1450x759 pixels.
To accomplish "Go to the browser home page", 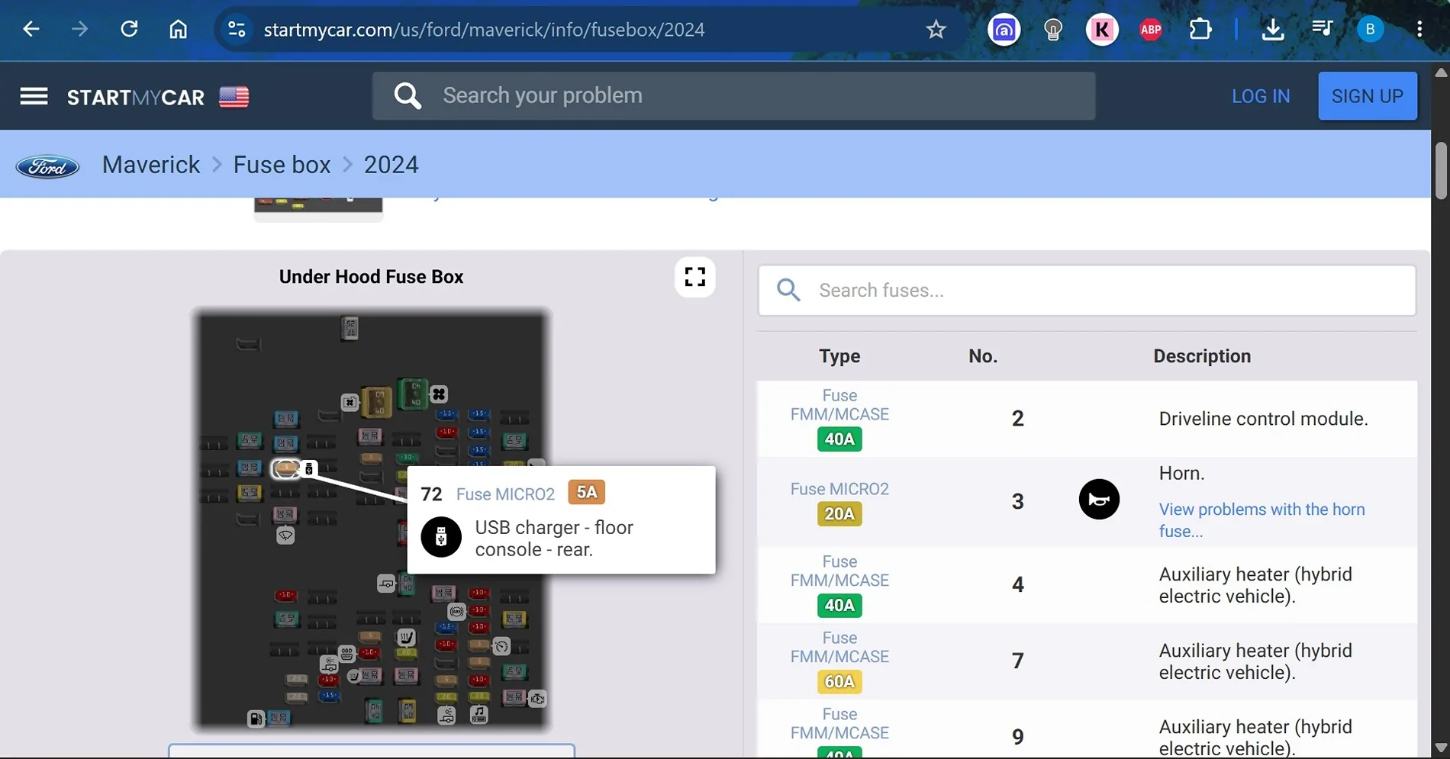I will click(x=178, y=29).
